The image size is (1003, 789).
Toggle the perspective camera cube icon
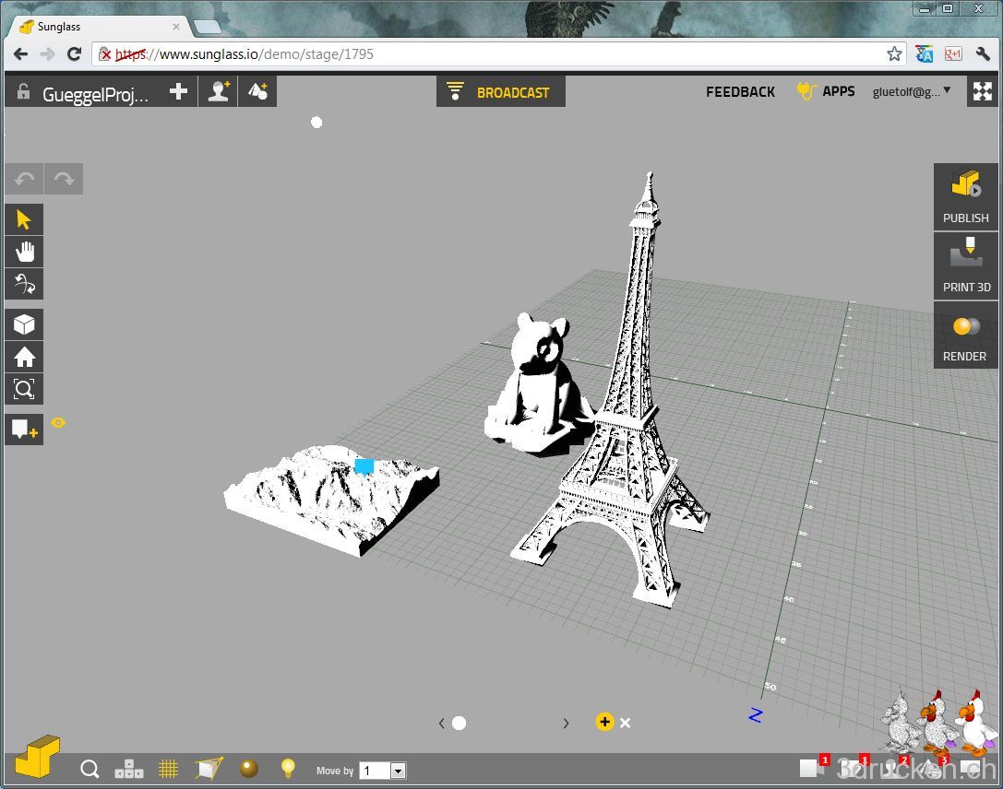click(x=209, y=769)
